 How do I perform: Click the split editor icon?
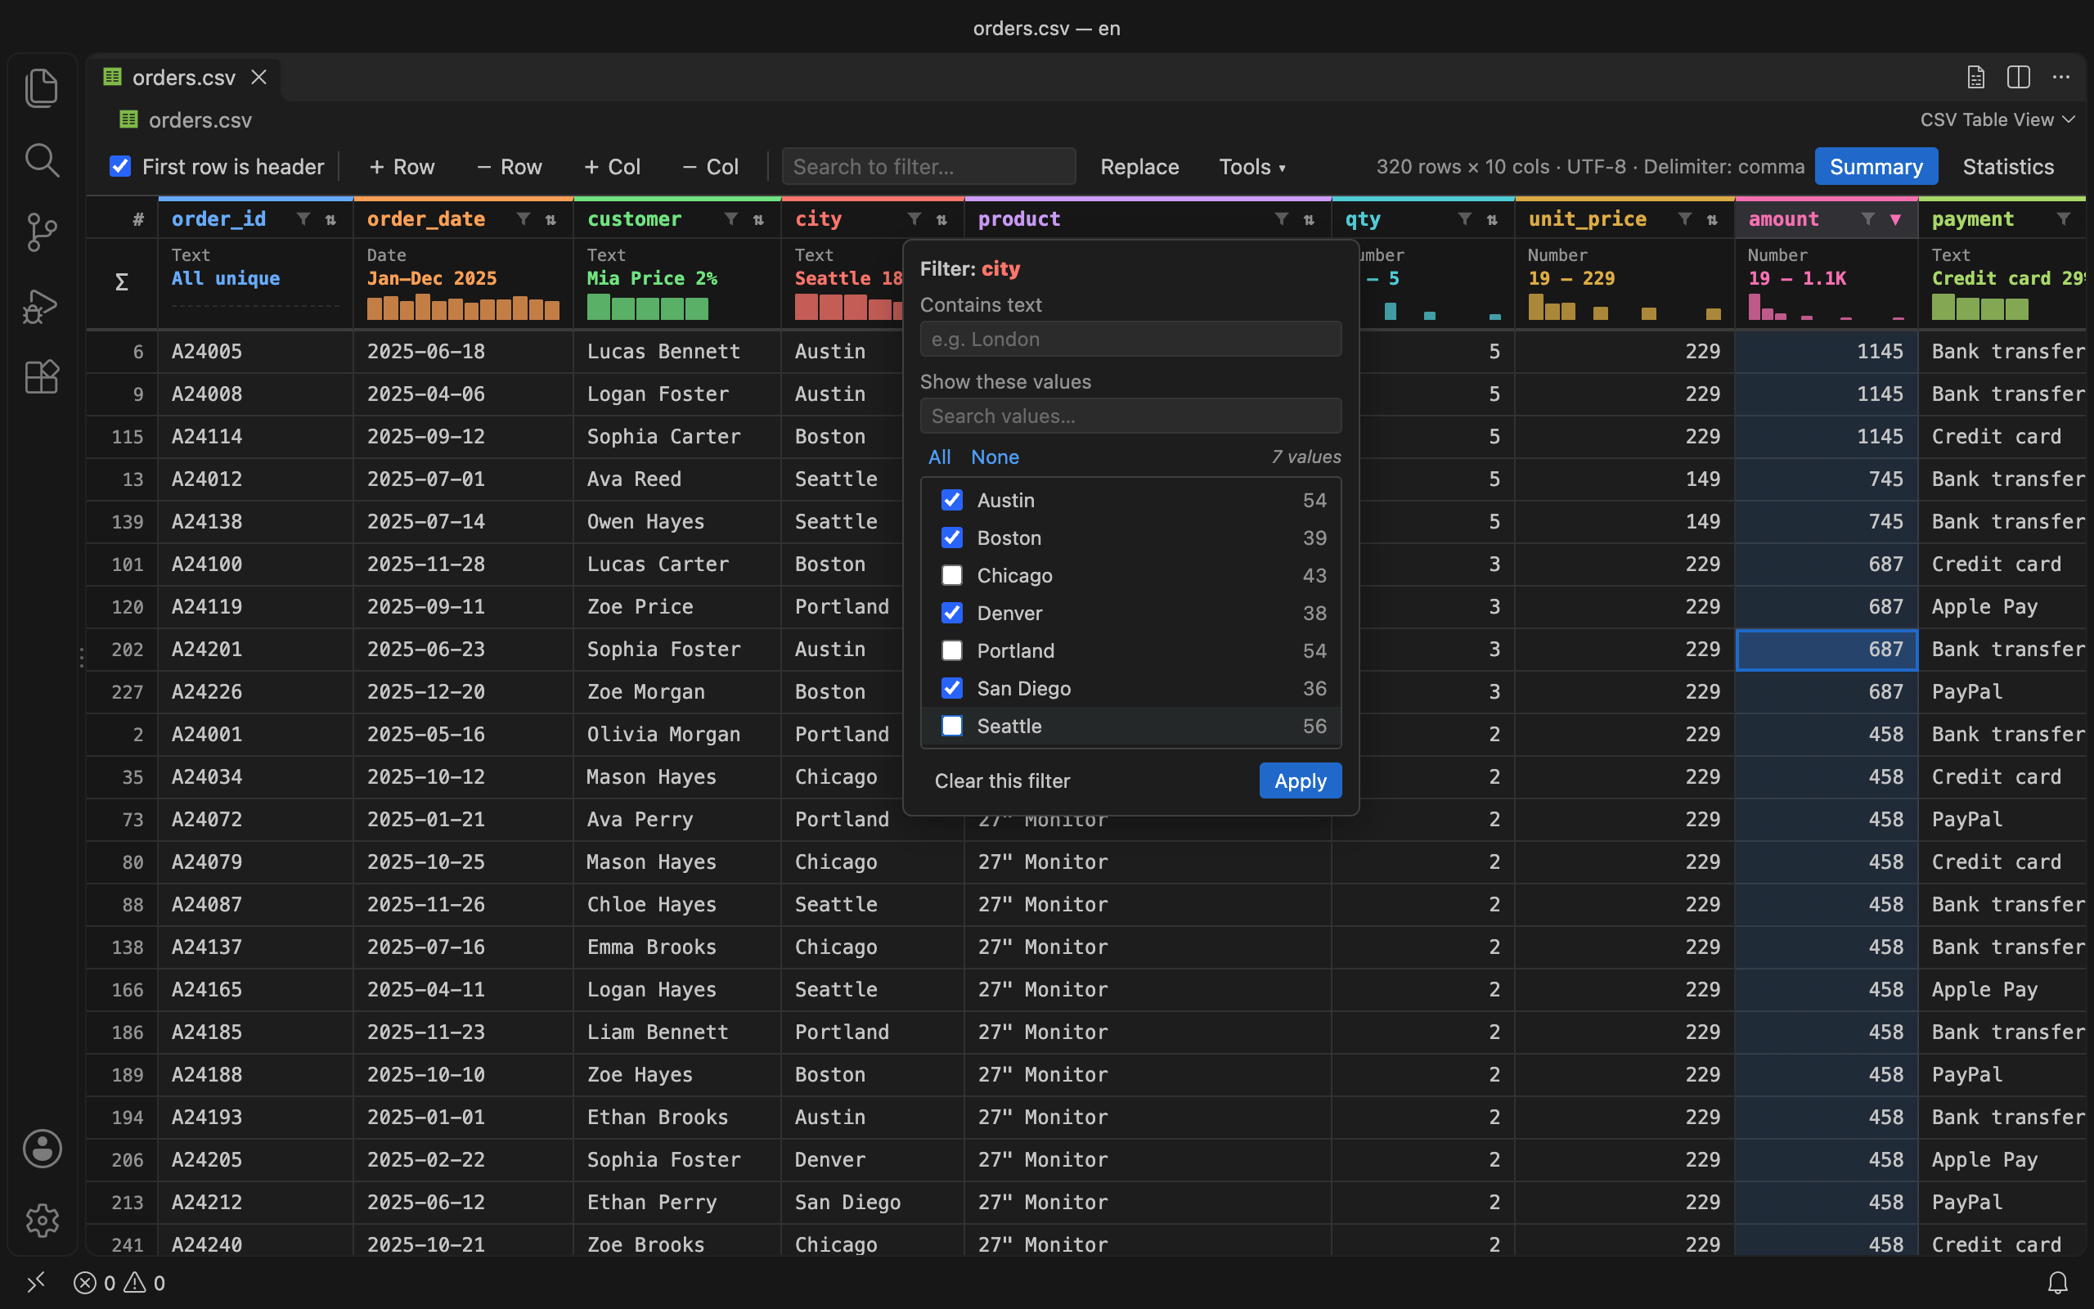(x=2018, y=77)
